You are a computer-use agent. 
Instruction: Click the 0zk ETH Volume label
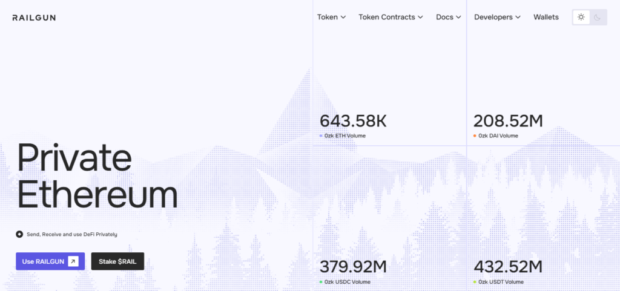coord(345,136)
